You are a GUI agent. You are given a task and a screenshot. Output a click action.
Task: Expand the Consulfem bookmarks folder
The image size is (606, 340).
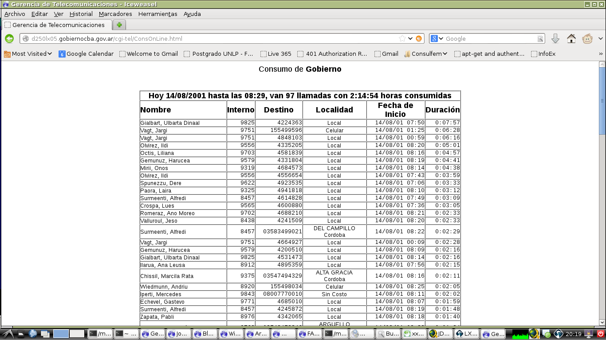point(425,54)
